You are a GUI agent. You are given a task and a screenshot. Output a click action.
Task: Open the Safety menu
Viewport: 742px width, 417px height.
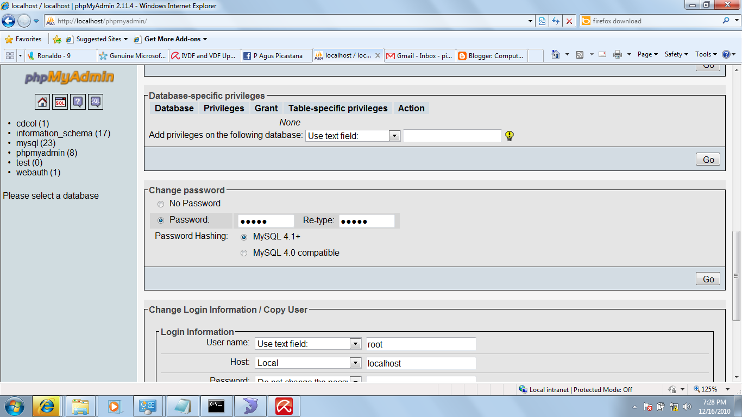(x=676, y=54)
